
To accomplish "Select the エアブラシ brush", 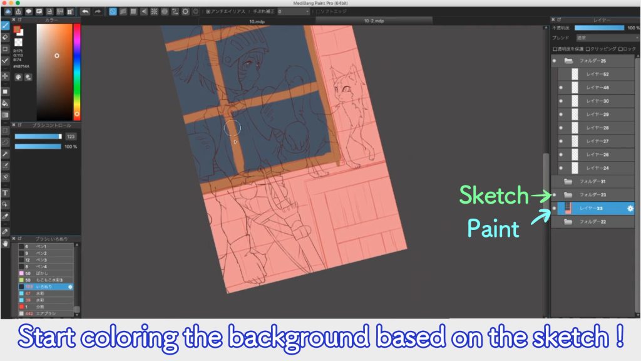I will pos(46,313).
